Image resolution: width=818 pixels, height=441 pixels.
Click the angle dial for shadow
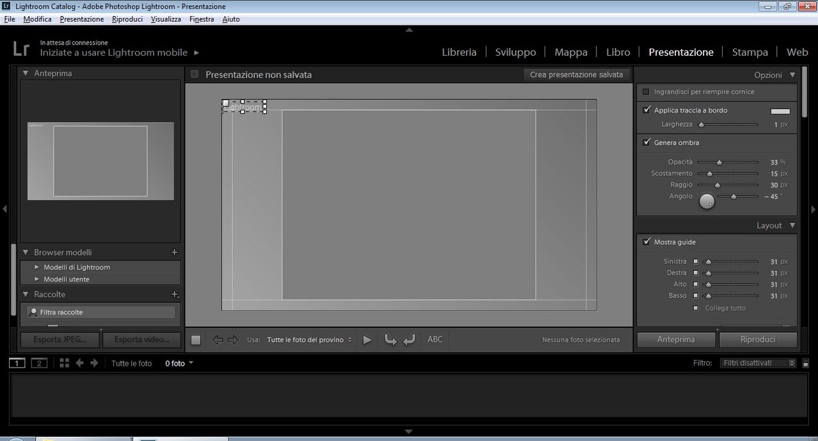(707, 201)
